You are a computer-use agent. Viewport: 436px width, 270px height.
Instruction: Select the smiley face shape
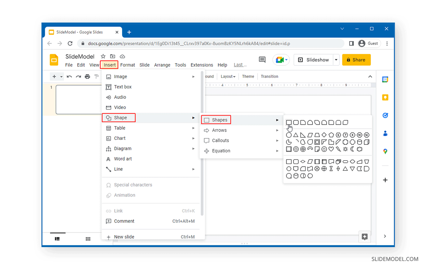(x=324, y=149)
